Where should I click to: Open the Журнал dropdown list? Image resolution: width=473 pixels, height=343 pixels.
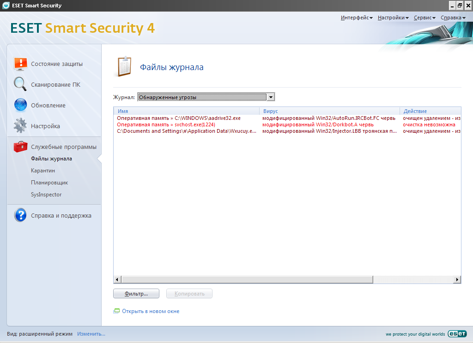click(271, 97)
